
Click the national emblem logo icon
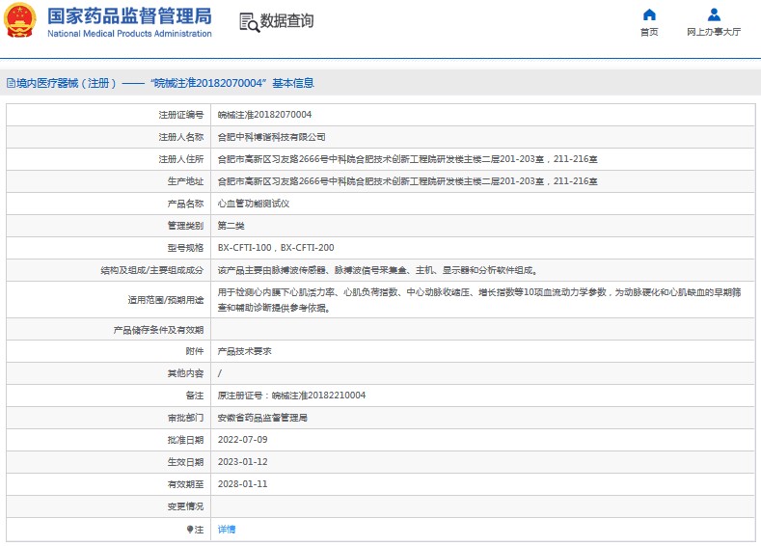21,21
